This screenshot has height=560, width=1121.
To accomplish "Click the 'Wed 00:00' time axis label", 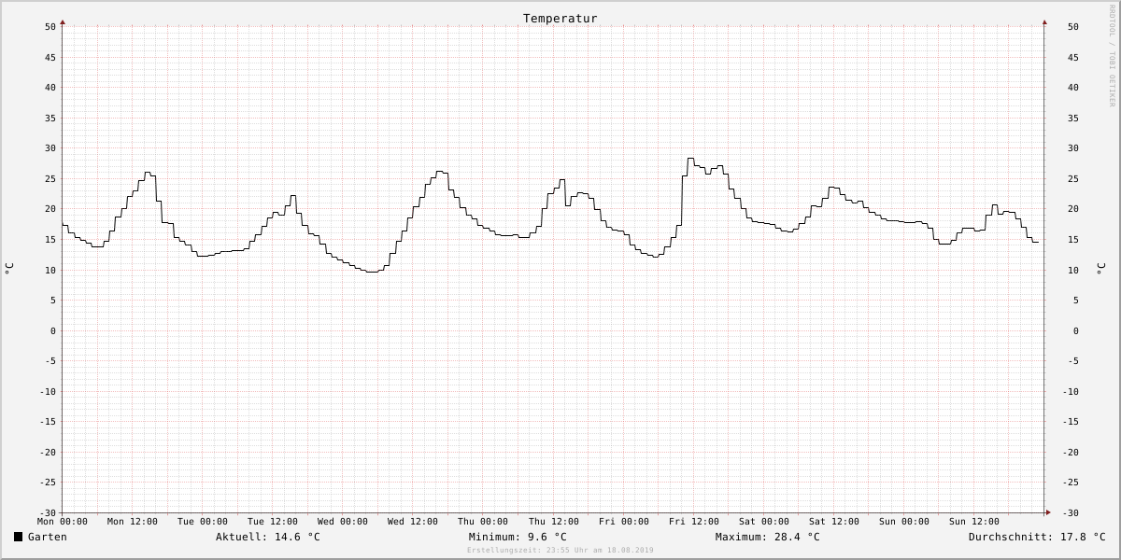I will (343, 522).
